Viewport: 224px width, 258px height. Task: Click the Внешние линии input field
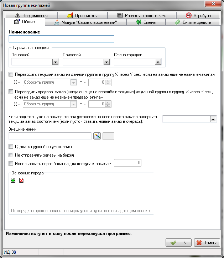pyautogui.click(x=50, y=136)
